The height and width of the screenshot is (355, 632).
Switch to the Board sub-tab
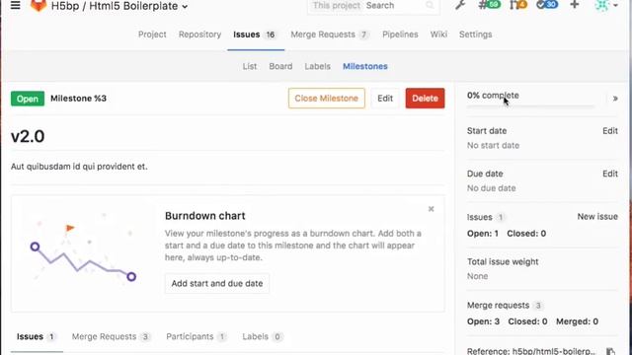[280, 66]
